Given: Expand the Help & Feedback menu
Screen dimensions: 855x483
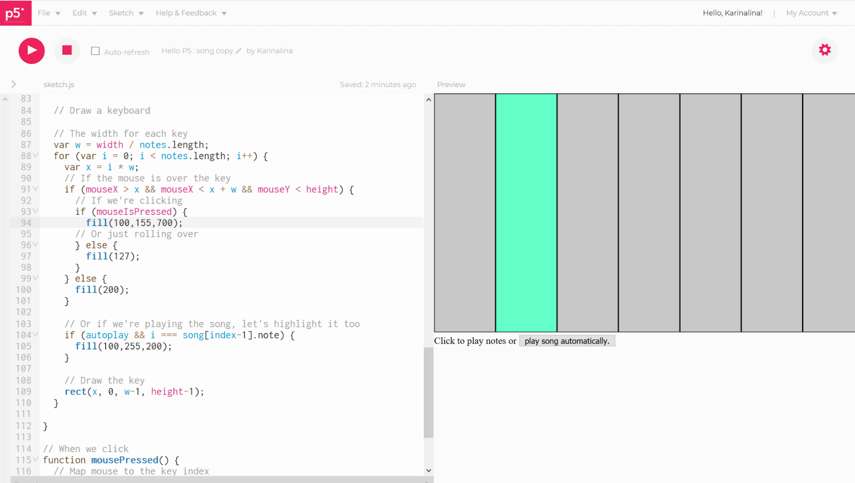Looking at the screenshot, I should [186, 12].
